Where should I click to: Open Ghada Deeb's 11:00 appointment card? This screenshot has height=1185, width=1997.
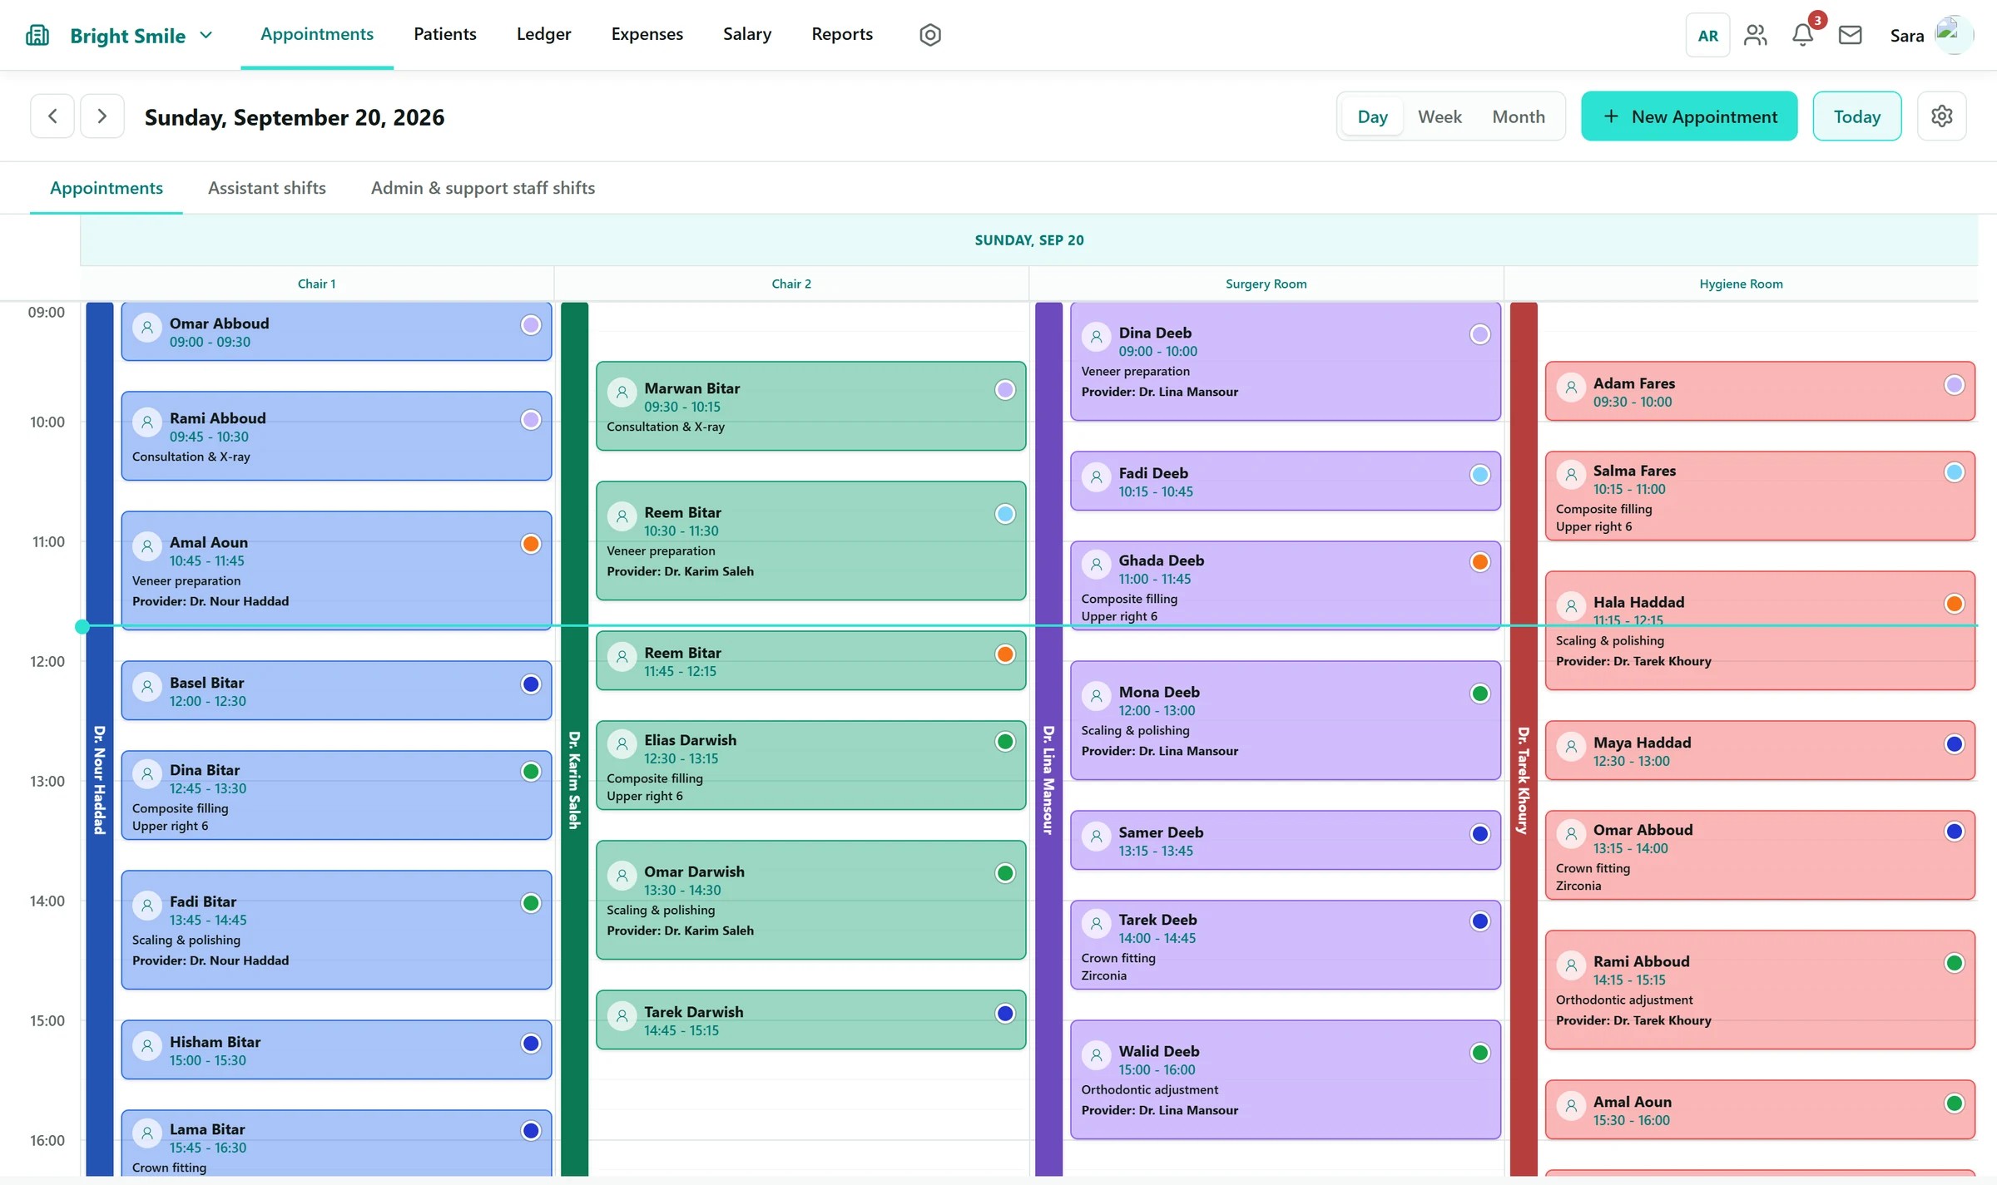(1286, 585)
